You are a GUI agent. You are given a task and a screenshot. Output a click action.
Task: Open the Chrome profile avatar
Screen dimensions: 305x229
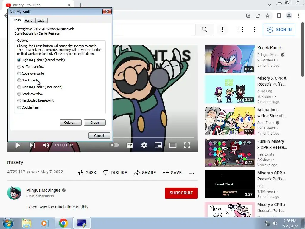tap(289, 16)
